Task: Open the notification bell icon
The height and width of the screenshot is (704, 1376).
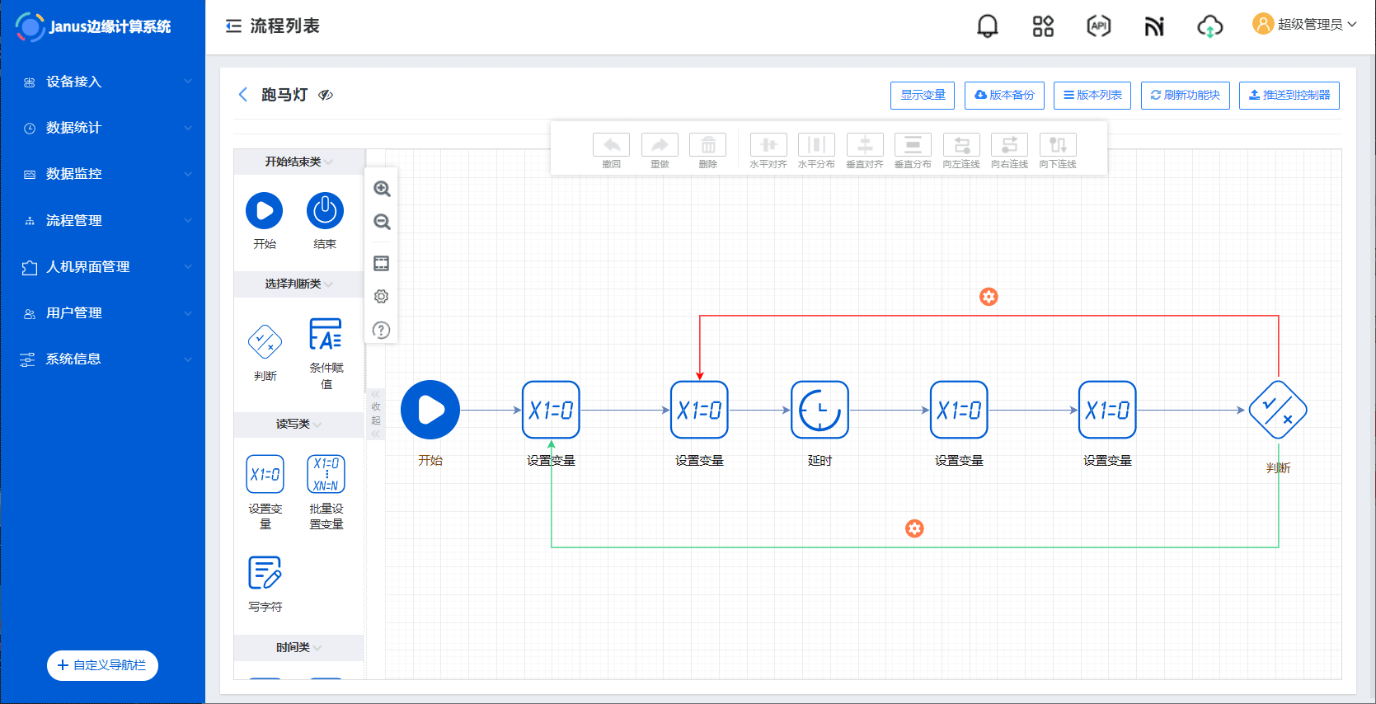Action: click(987, 26)
